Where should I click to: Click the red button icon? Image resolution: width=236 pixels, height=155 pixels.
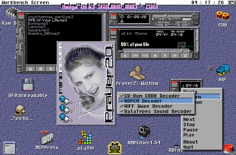(229, 149)
